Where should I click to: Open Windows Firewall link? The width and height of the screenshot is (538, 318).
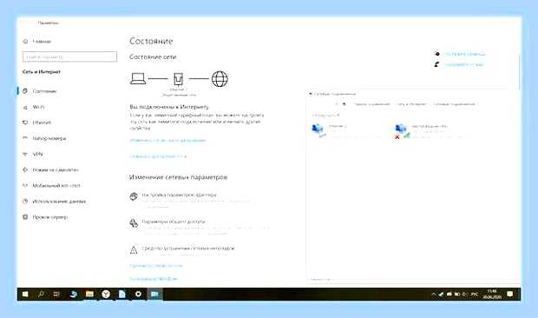click(x=154, y=279)
